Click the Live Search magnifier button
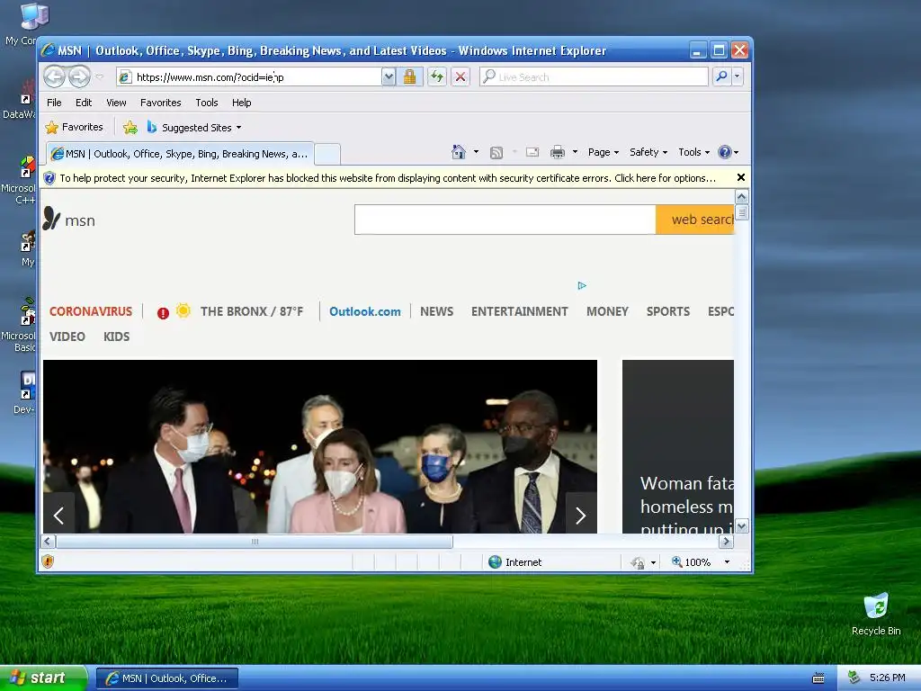 (x=721, y=76)
